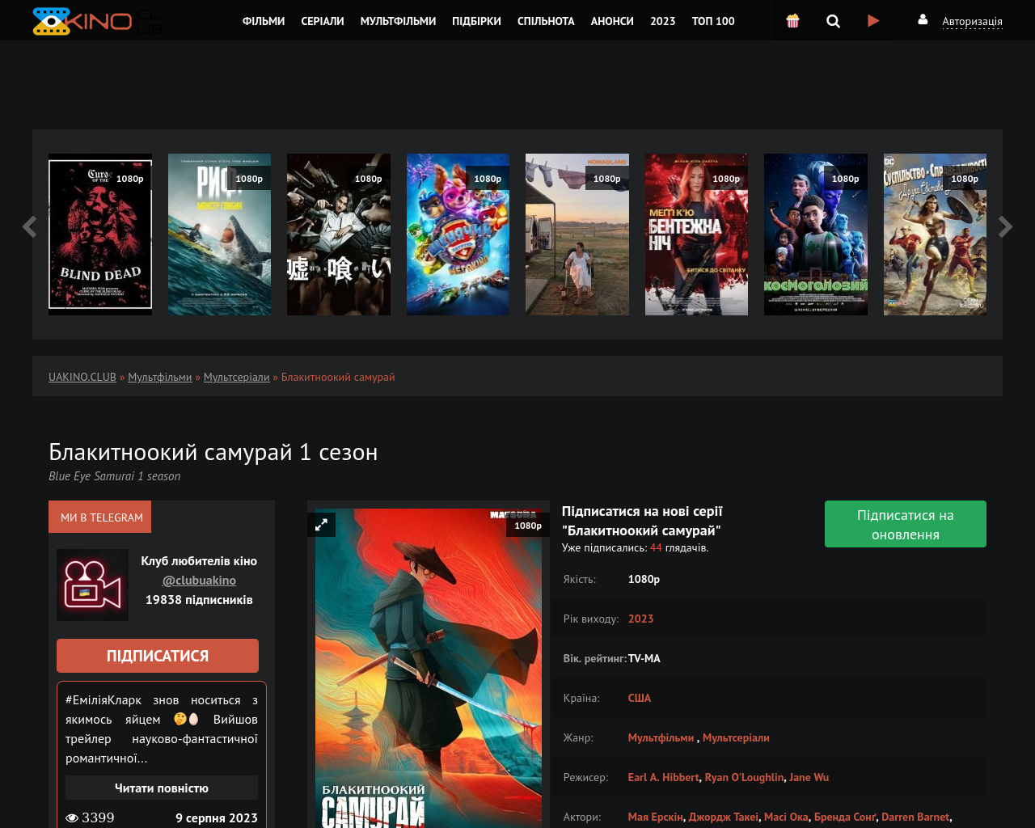The height and width of the screenshot is (828, 1035).
Task: Go to Мультфільми breadcrumb link
Action: [x=160, y=377]
